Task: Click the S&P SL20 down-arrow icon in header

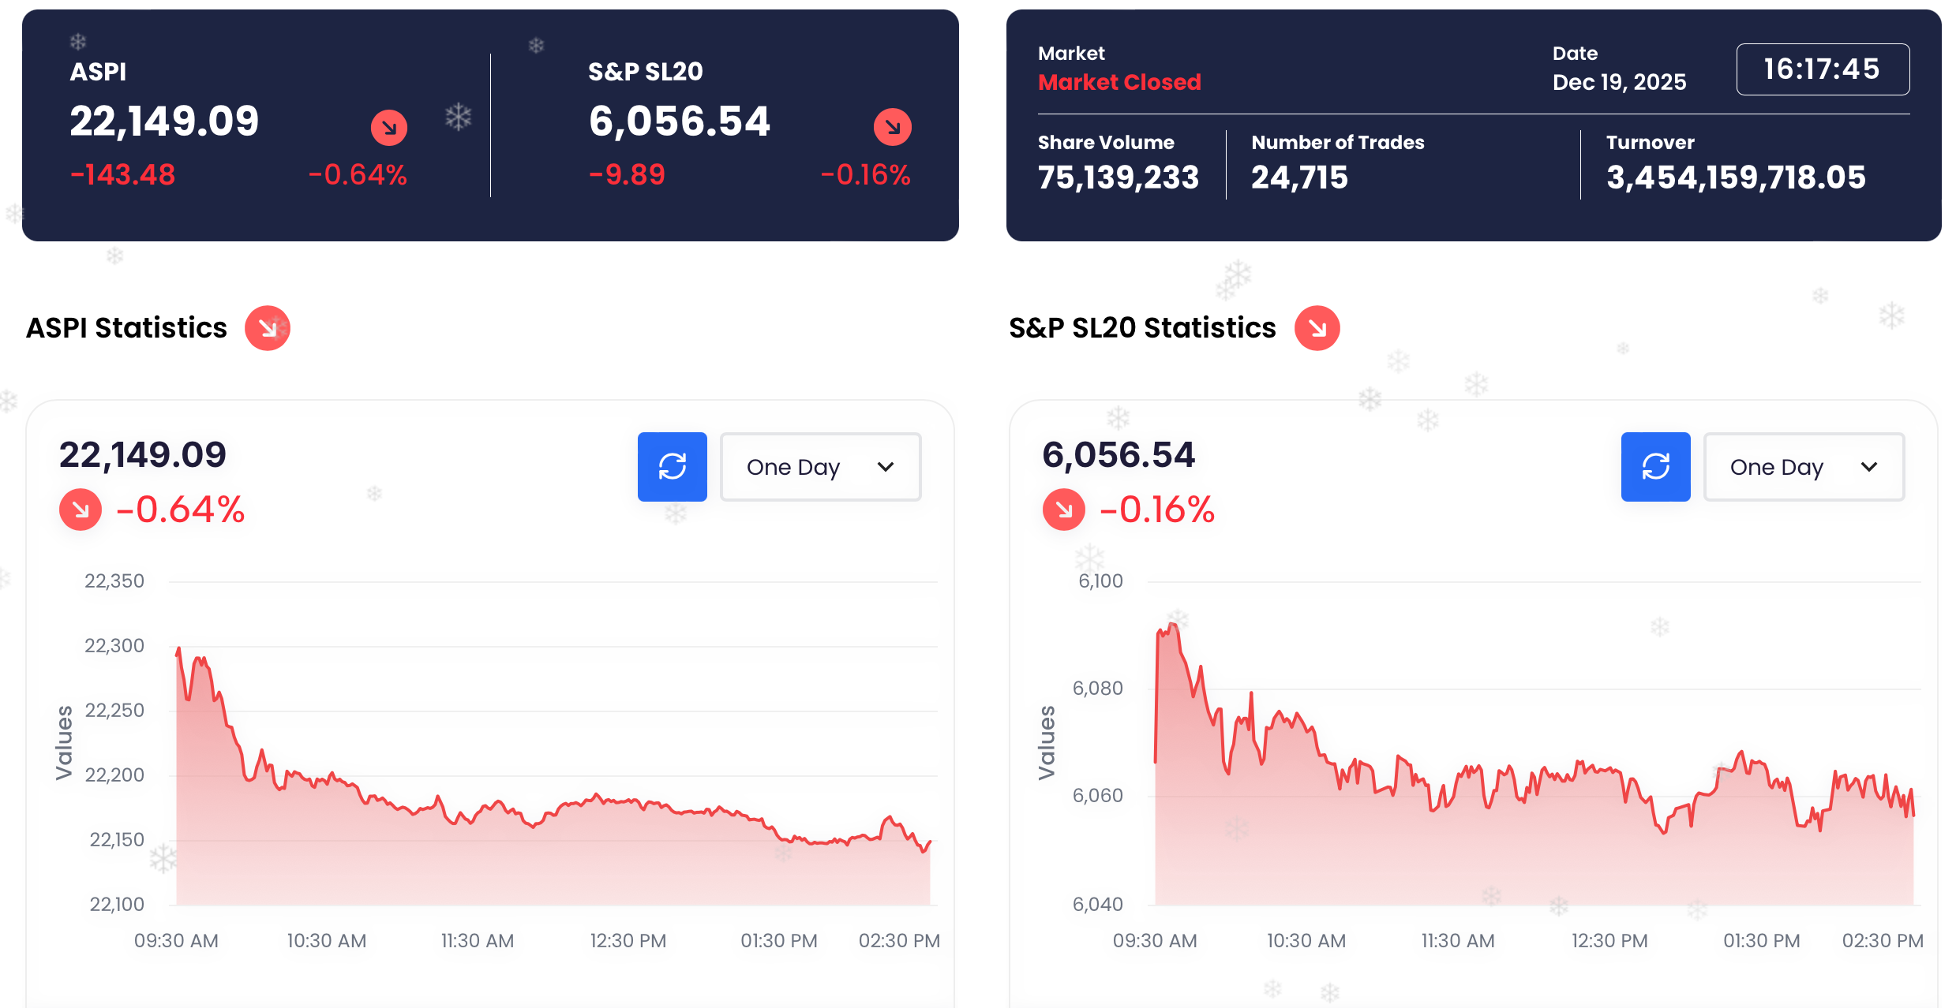Action: 892,127
